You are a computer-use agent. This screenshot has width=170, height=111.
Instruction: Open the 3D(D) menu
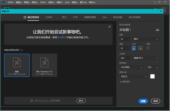point(67,2)
